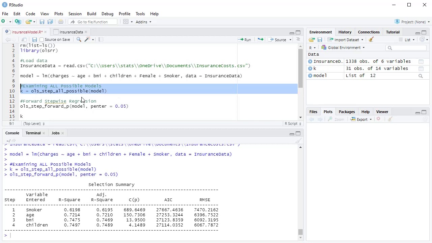Image resolution: width=432 pixels, height=243 pixels.
Task: Switch to the Terminal tab
Action: [33, 133]
